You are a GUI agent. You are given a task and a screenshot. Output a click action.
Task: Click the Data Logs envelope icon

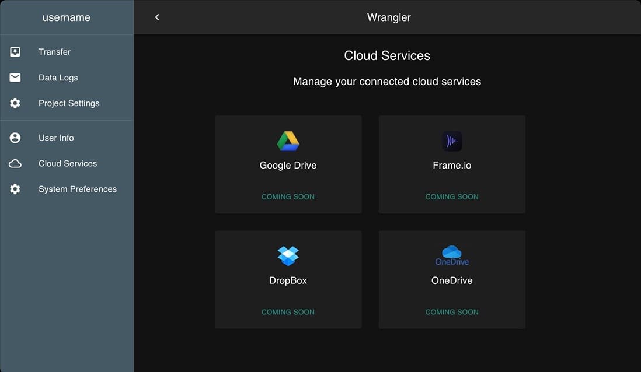tap(15, 78)
